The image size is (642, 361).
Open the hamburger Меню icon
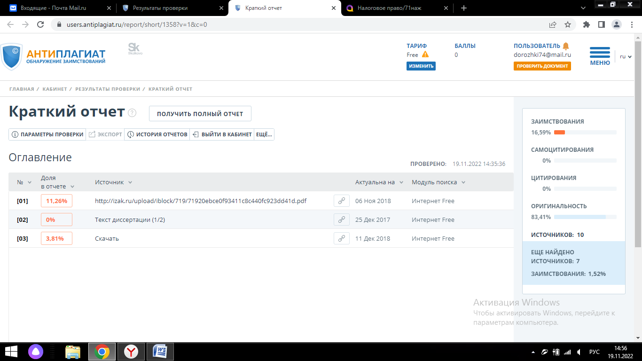(600, 52)
